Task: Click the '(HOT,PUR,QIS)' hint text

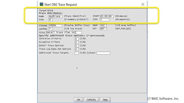Action: tap(123, 29)
